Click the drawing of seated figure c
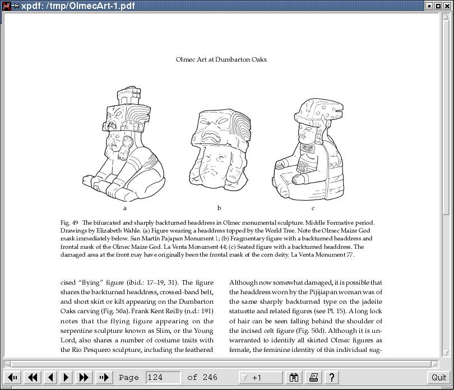454x390 pixels. 308,149
